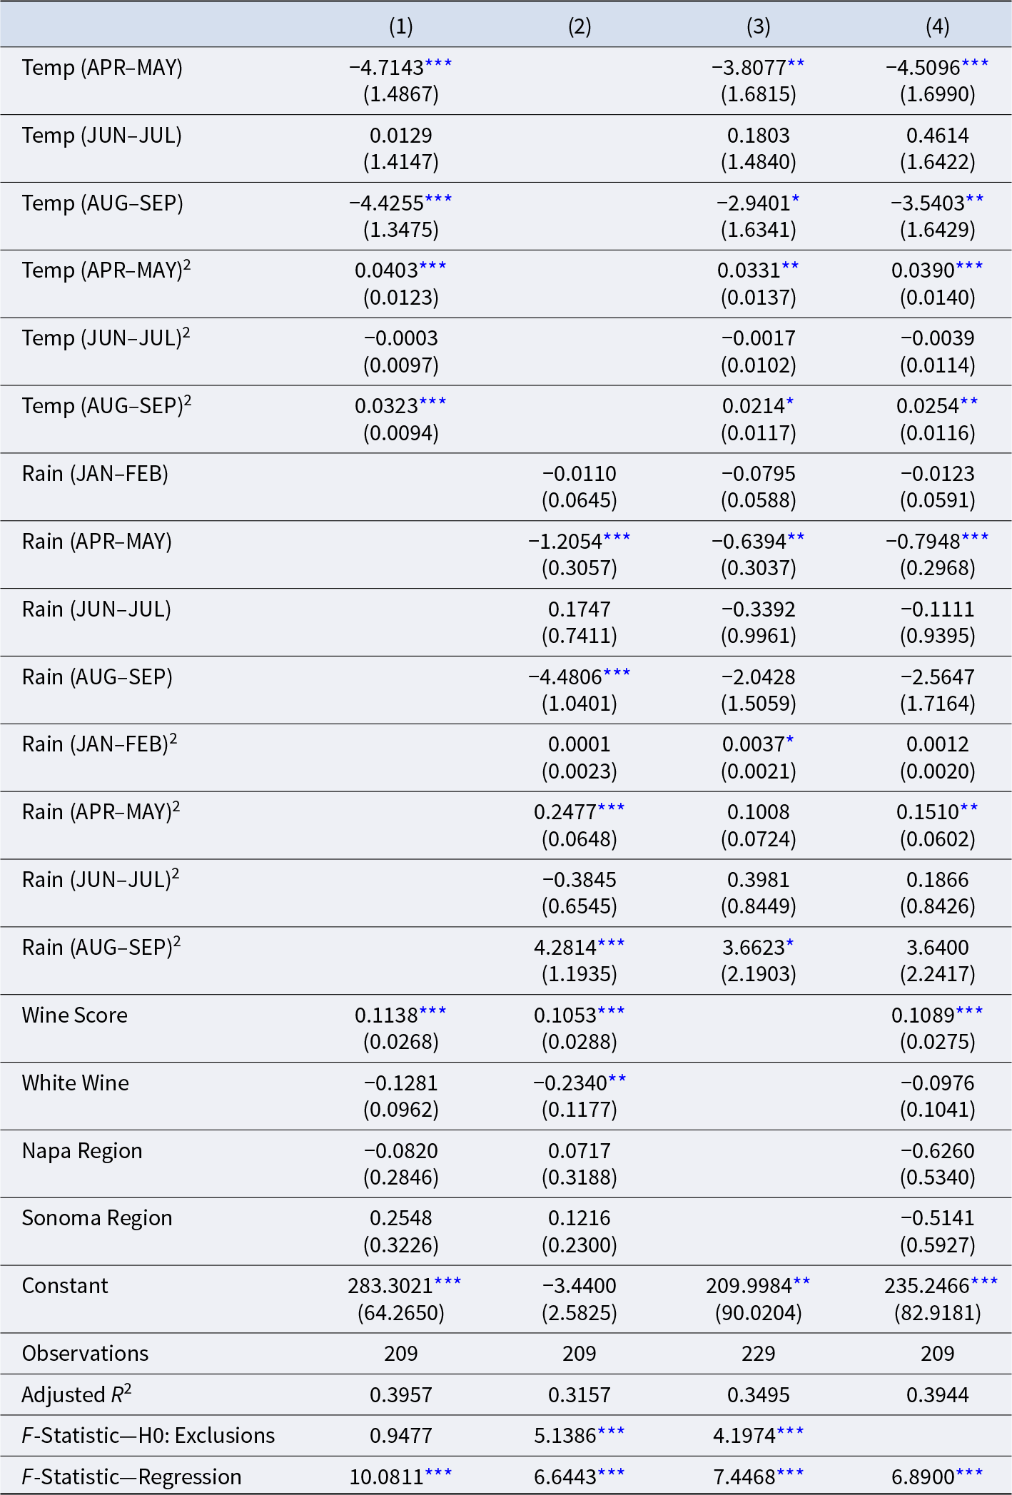Select the Constant row label
This screenshot has width=1012, height=1495.
[65, 1285]
